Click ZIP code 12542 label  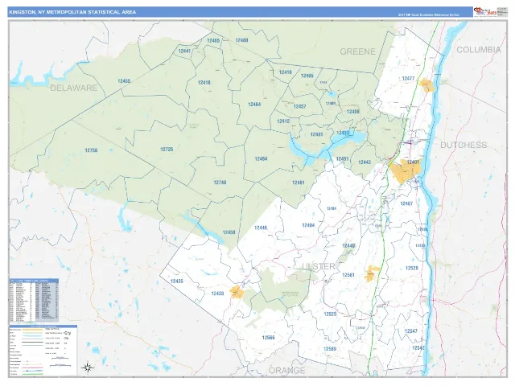418,348
